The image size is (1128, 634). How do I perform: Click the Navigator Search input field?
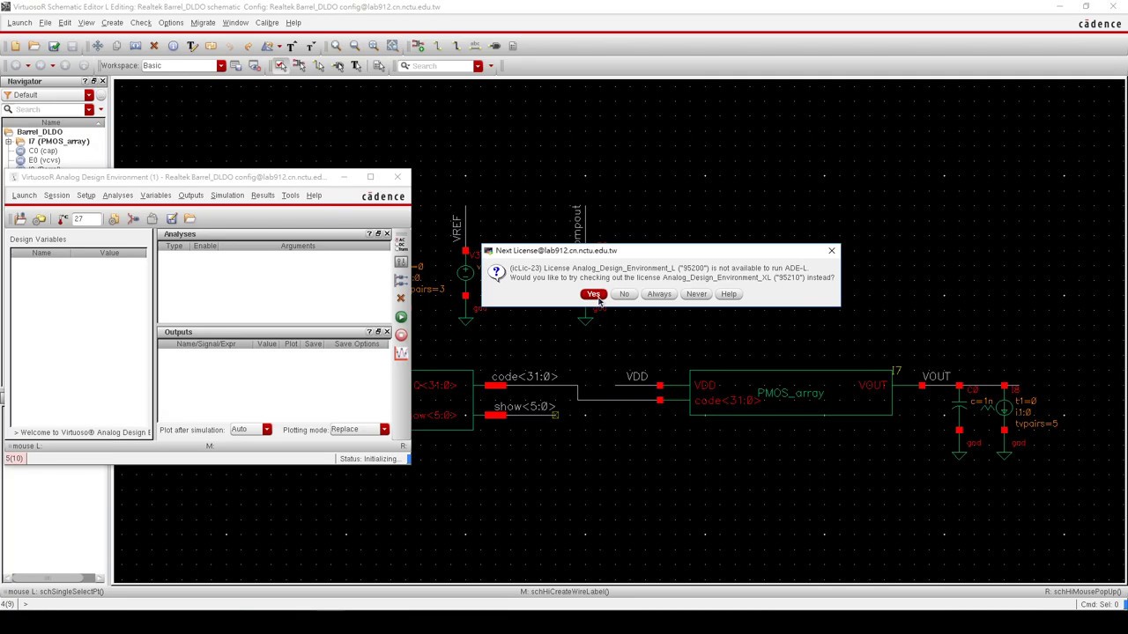coord(48,109)
